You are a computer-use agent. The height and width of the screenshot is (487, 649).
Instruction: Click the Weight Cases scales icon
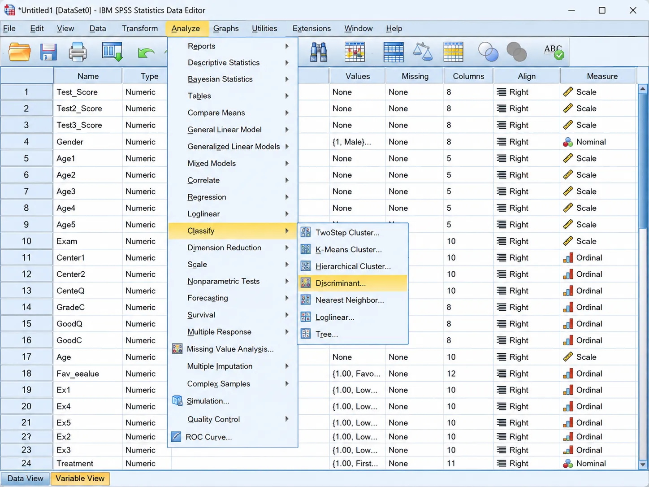point(422,52)
